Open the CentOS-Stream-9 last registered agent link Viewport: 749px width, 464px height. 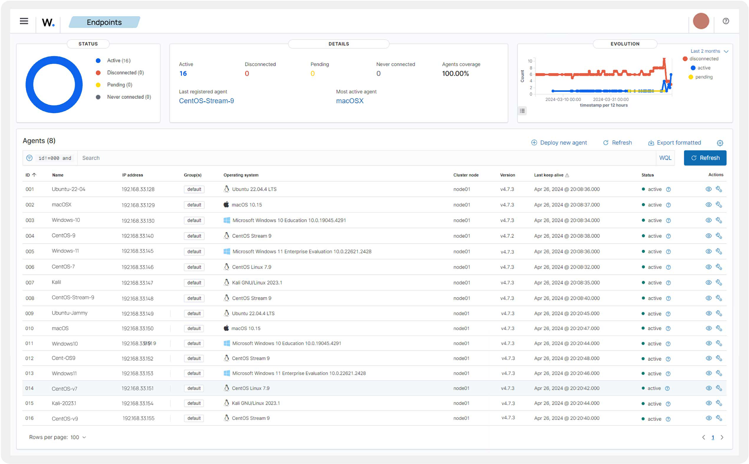[x=206, y=101]
